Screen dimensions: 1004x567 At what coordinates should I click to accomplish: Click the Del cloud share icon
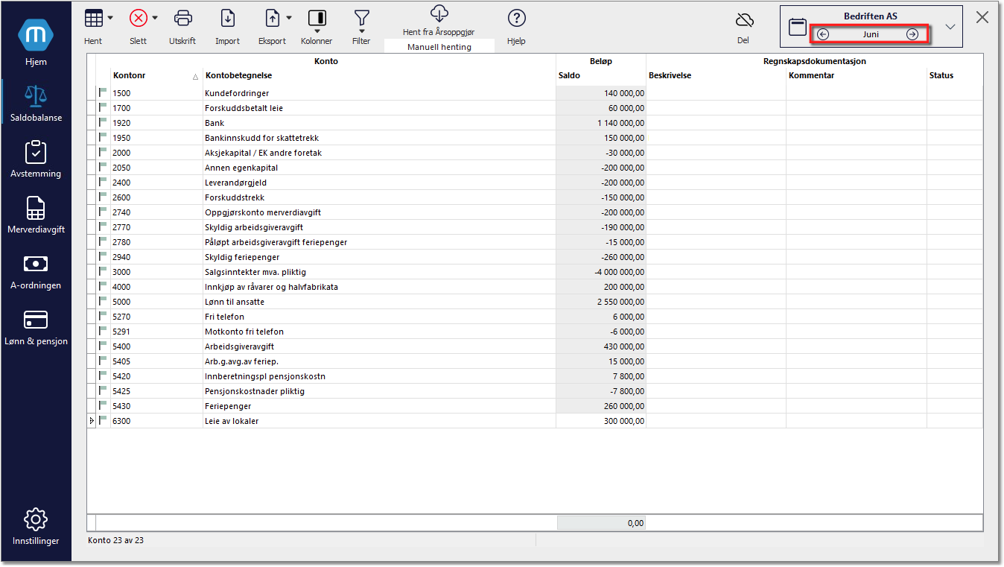coord(743,20)
